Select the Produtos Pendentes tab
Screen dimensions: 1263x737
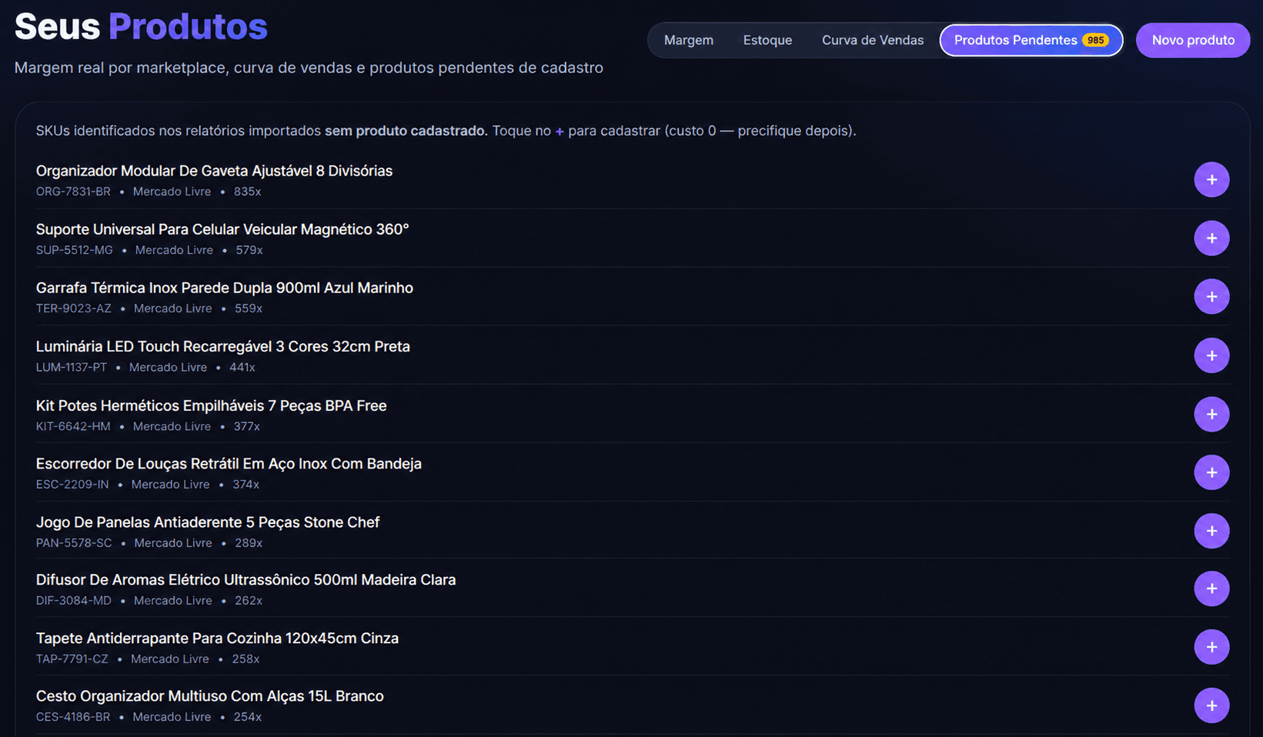click(1031, 40)
